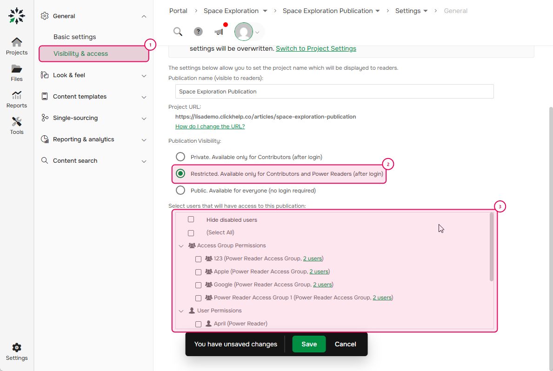Check the April Power Reader user
This screenshot has width=553, height=371.
click(198, 324)
